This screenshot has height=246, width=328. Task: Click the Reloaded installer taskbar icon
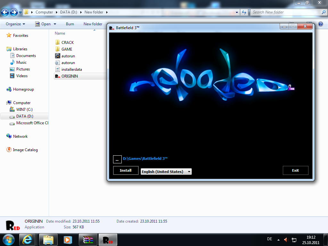[x=108, y=240]
